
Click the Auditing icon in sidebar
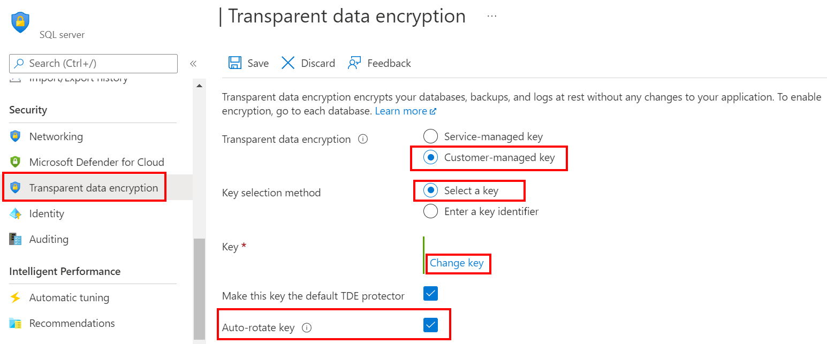(16, 239)
